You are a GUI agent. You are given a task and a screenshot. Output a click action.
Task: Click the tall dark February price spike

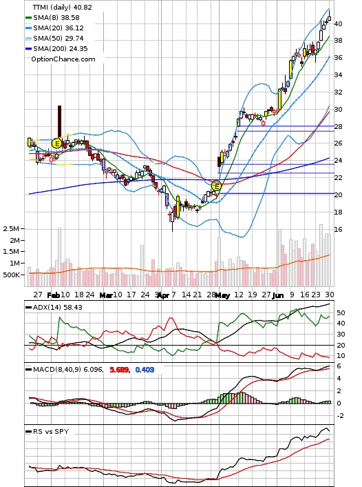point(59,123)
